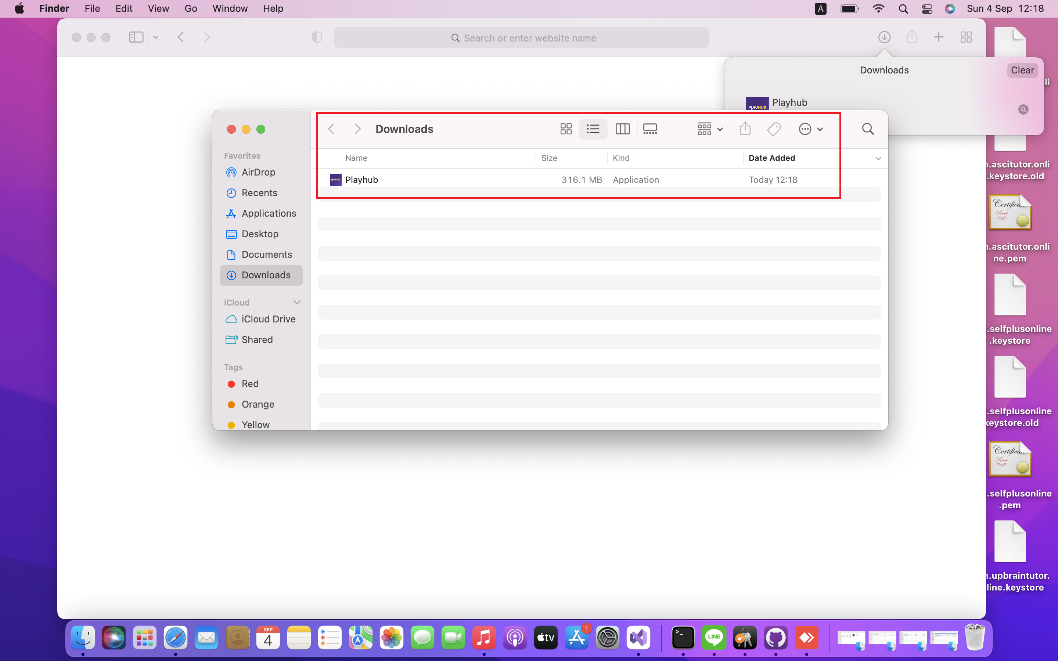This screenshot has width=1058, height=661.
Task: Open the Window menu
Action: click(230, 8)
